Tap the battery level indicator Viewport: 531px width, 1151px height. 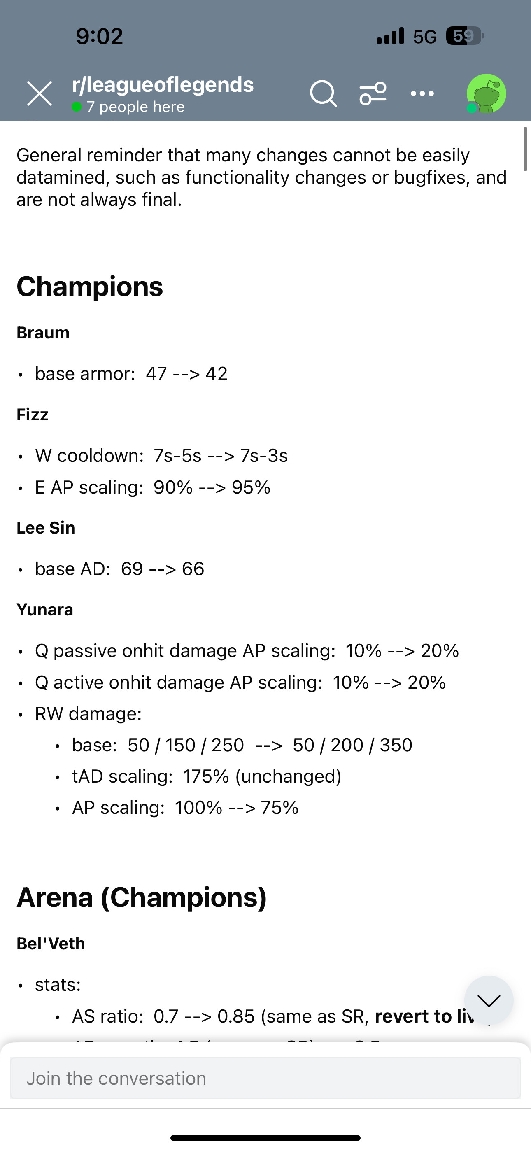pos(465,36)
